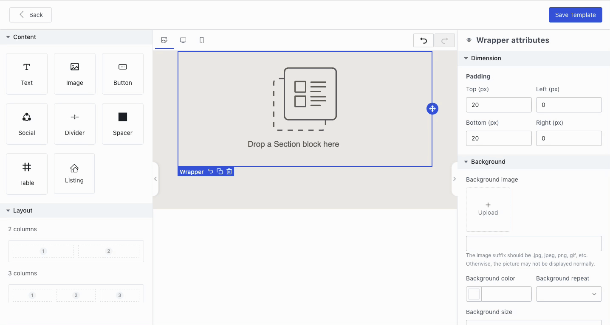Click the Top padding input field
Image resolution: width=610 pixels, height=325 pixels.
[x=499, y=105]
